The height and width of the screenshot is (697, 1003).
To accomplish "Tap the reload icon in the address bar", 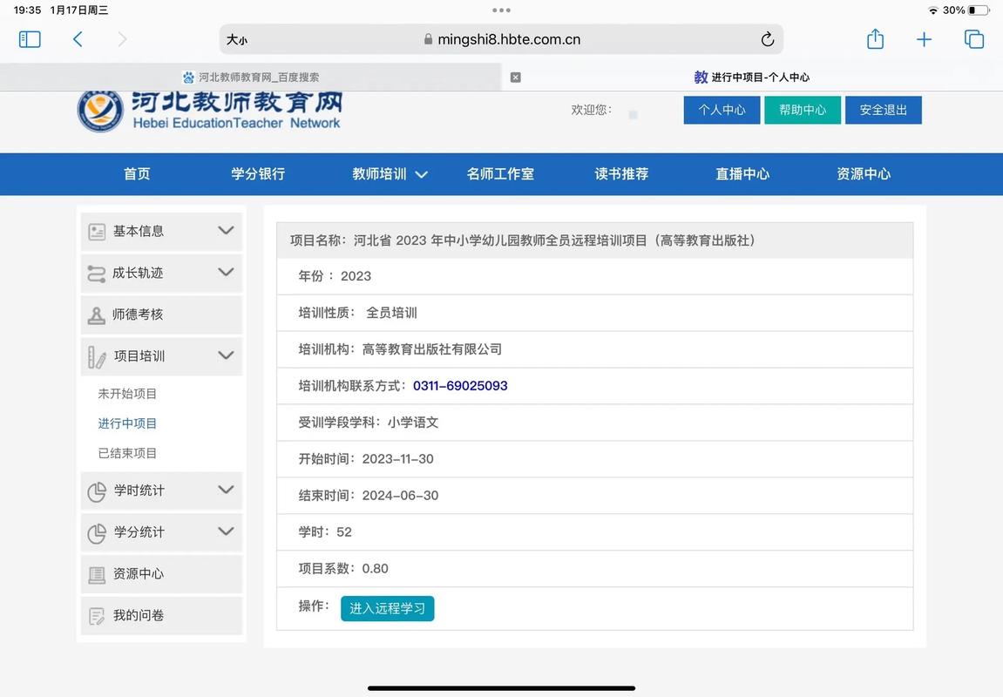I will [x=767, y=39].
